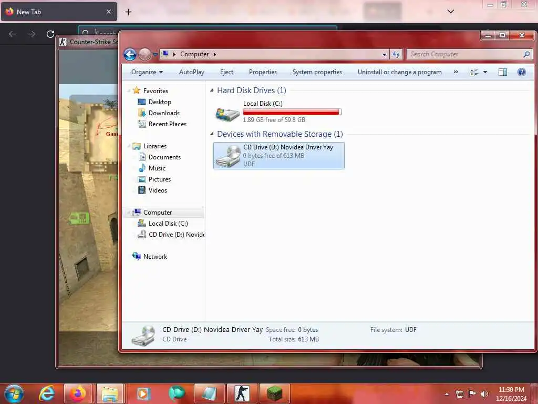
Task: Click the Change your view icon
Action: 474,72
